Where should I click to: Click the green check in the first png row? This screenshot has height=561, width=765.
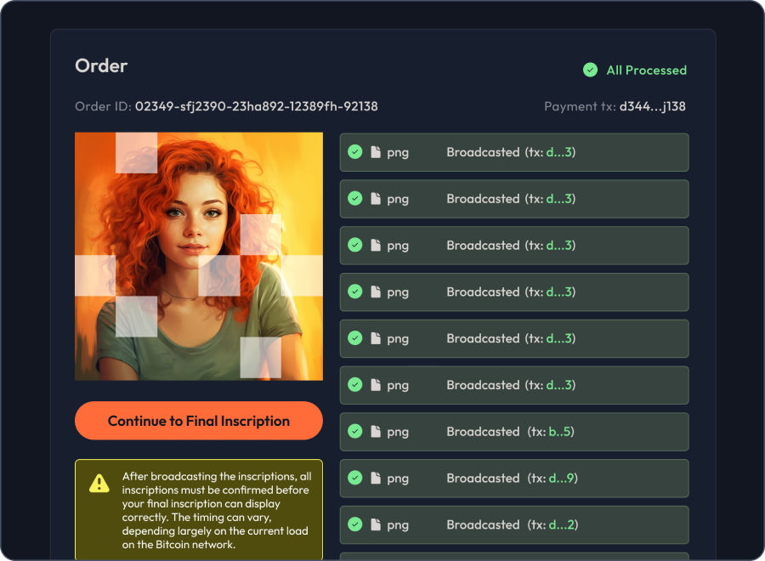click(355, 153)
